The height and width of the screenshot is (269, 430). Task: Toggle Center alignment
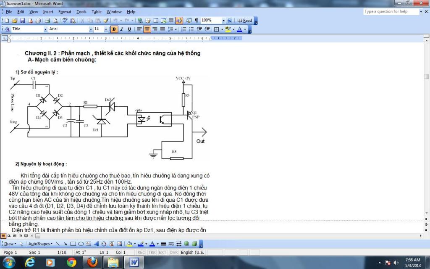147,29
